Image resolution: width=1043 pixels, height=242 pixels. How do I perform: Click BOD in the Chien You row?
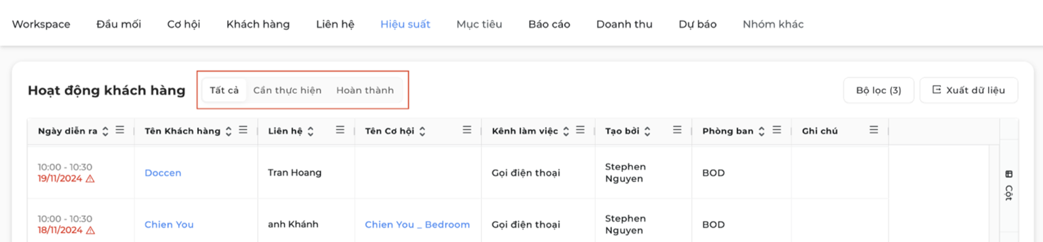click(x=713, y=225)
